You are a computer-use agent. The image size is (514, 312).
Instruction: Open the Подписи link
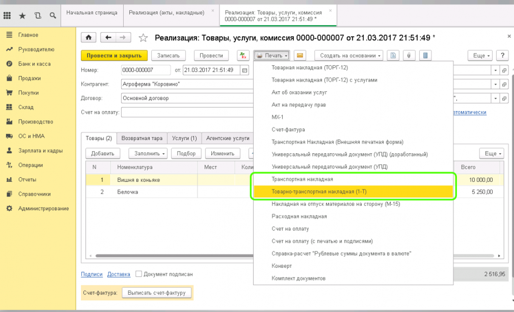coord(91,274)
